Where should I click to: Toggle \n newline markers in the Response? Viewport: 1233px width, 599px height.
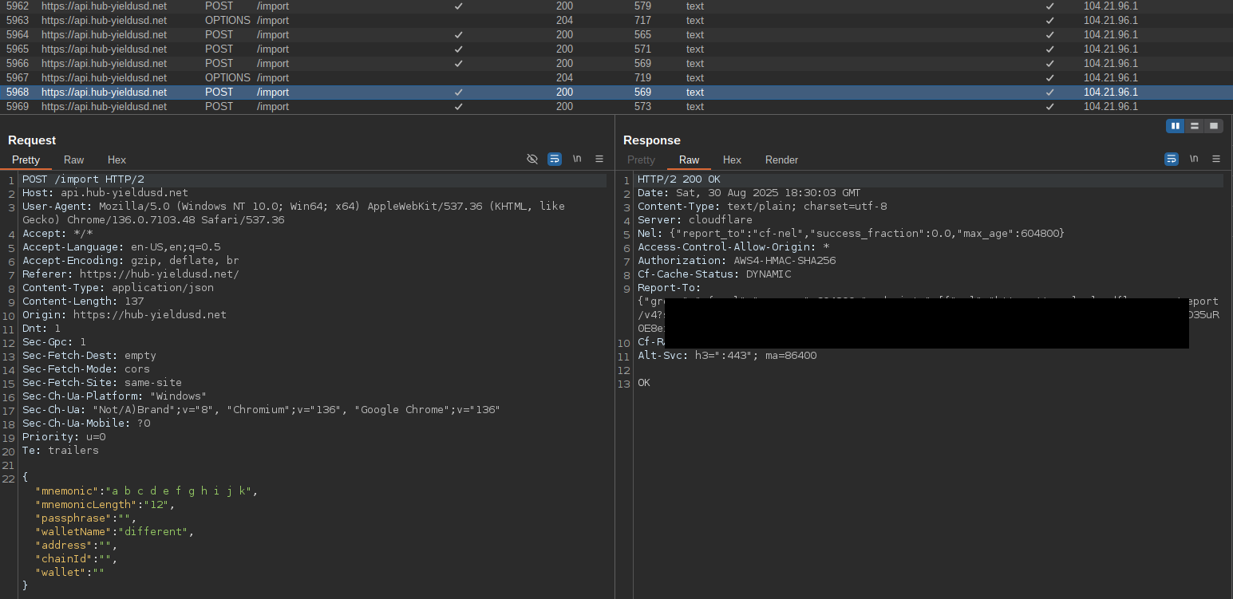click(1194, 159)
